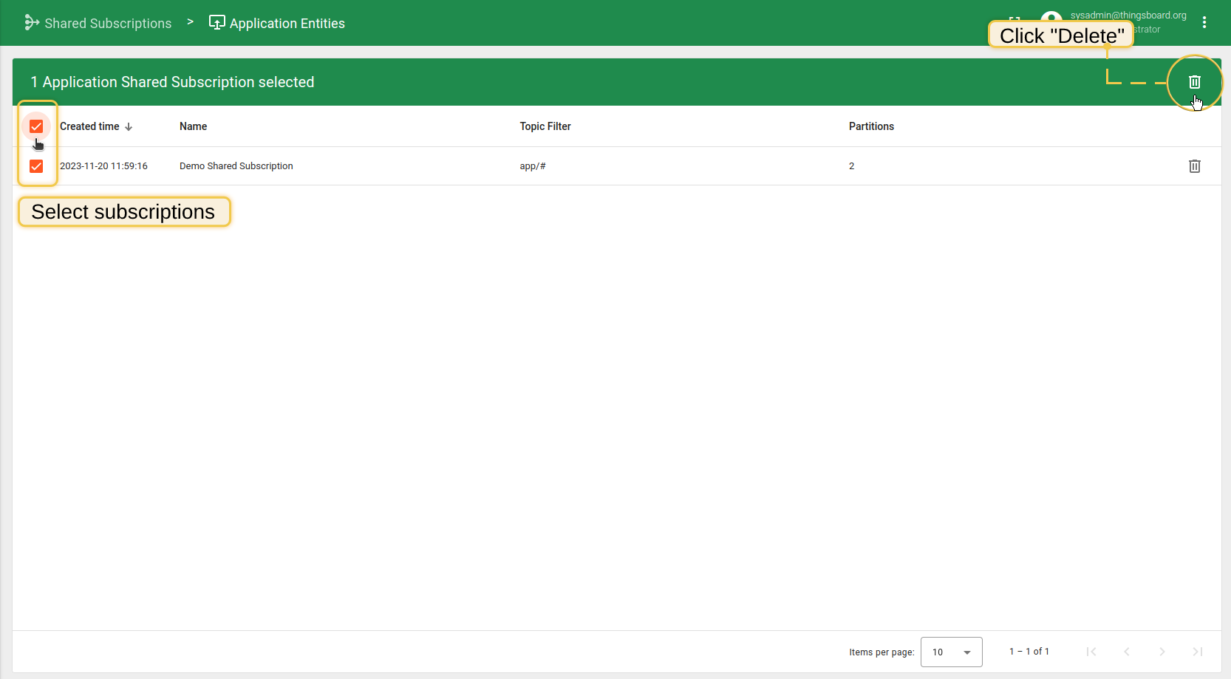
Task: Deselect the Demo Shared Subscription checkbox
Action: coord(36,166)
